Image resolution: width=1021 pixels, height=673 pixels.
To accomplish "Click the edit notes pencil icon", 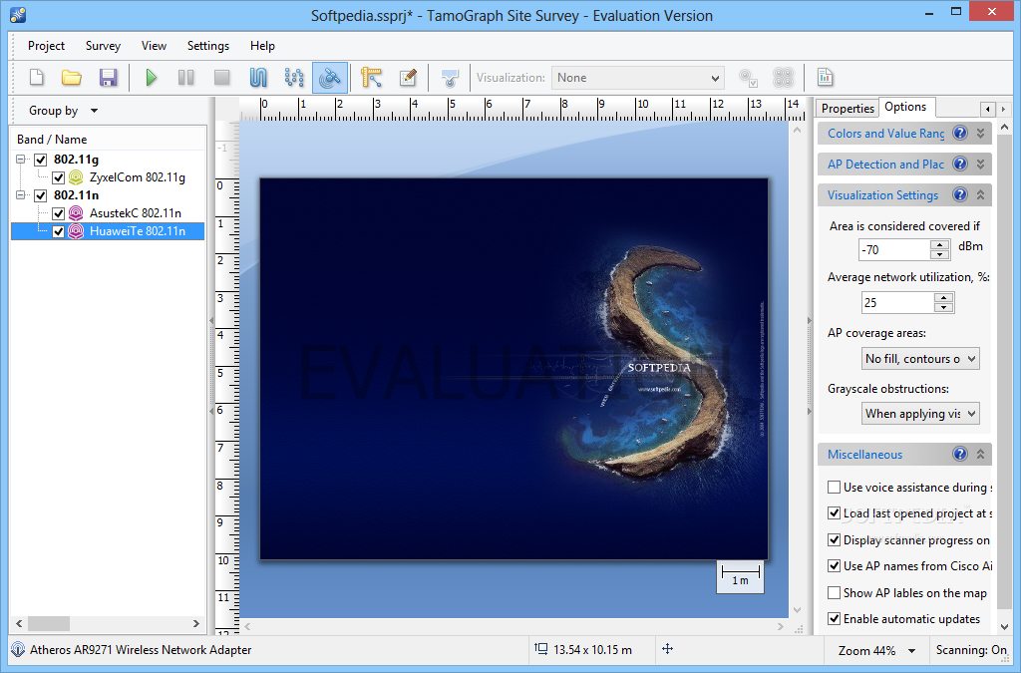I will 408,78.
